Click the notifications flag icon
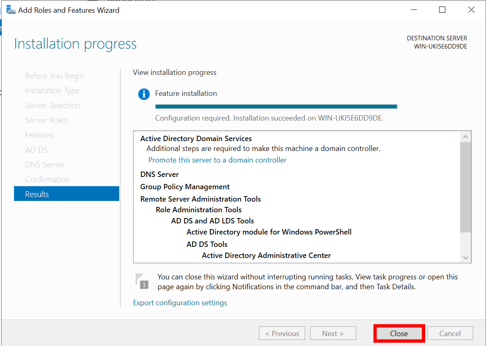The image size is (486, 346). [x=142, y=281]
